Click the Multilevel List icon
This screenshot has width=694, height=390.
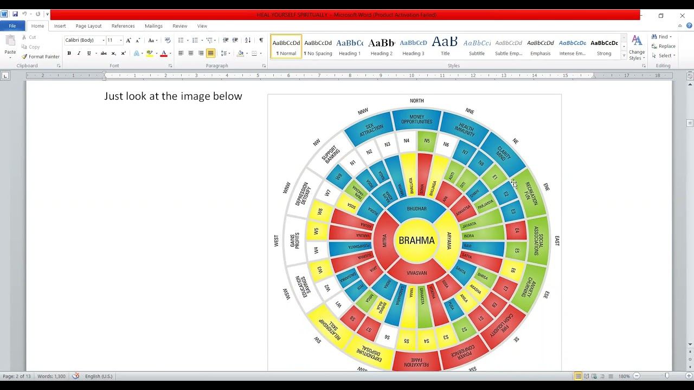coord(209,40)
